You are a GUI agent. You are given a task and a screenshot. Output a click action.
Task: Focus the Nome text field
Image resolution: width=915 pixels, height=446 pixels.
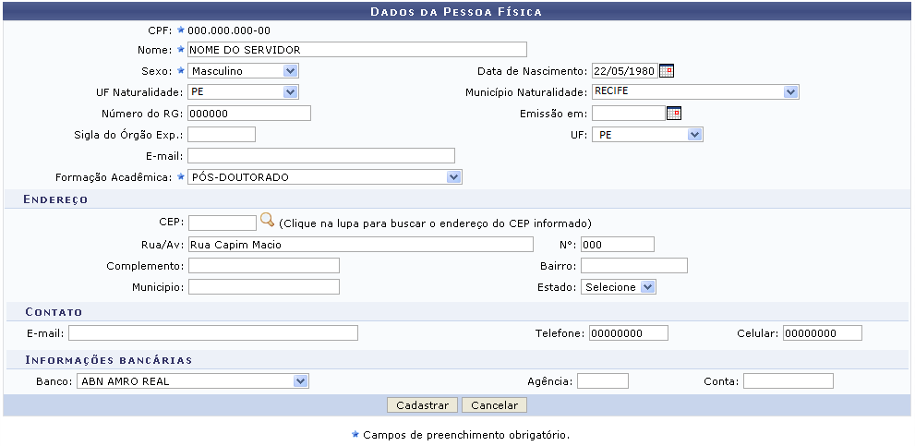tap(356, 50)
